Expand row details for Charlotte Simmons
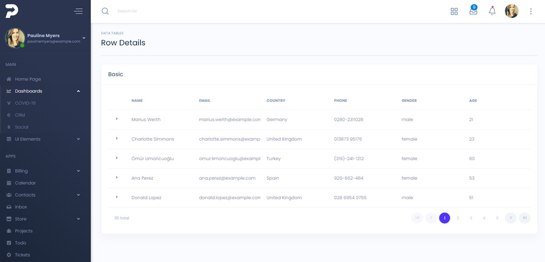 (117, 139)
